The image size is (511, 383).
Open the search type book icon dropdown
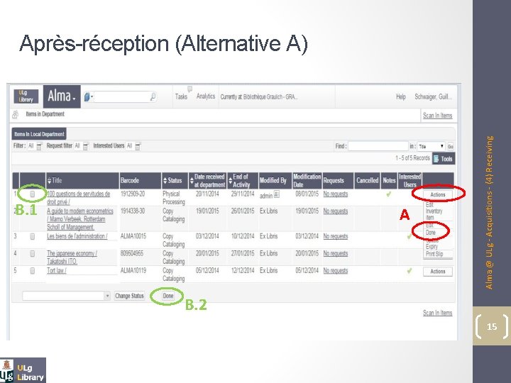pos(88,96)
